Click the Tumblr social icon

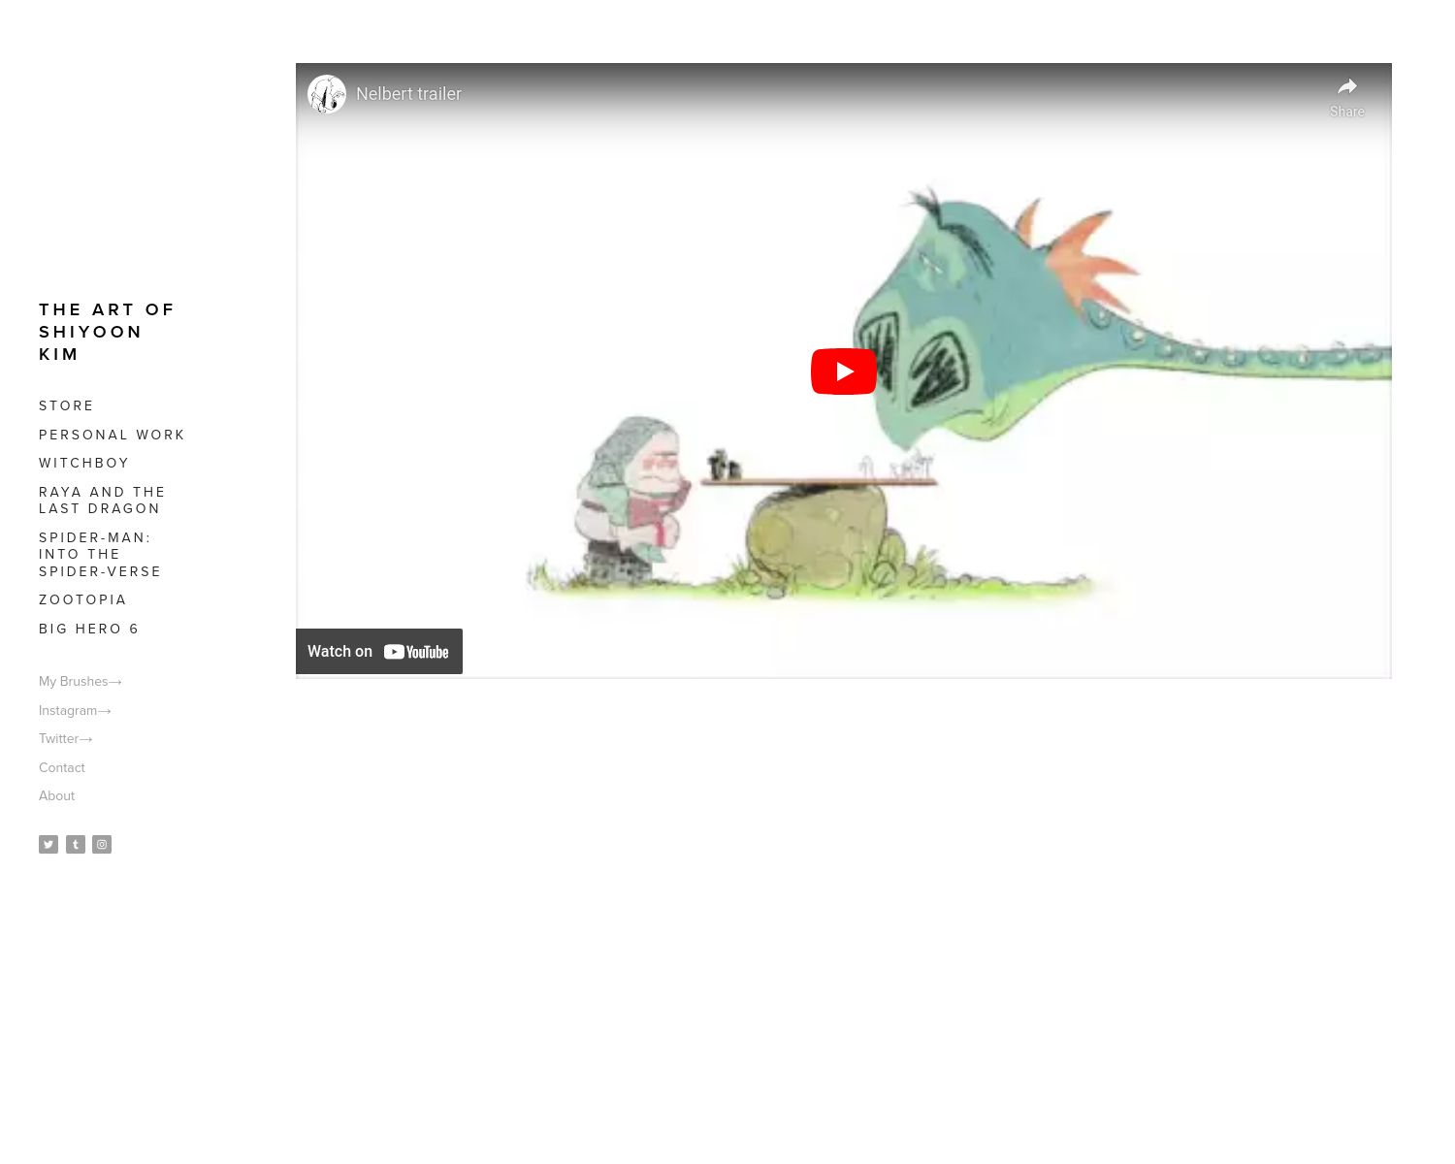point(76,845)
